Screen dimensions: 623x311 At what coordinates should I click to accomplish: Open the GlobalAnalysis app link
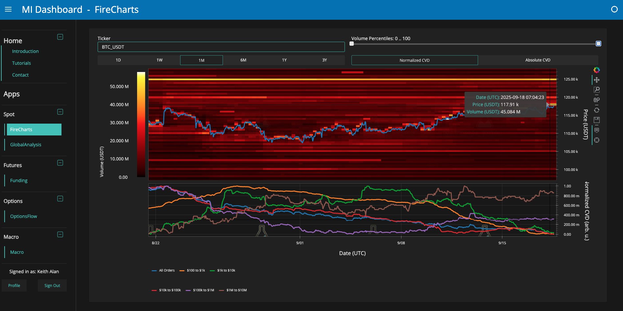pyautogui.click(x=26, y=145)
